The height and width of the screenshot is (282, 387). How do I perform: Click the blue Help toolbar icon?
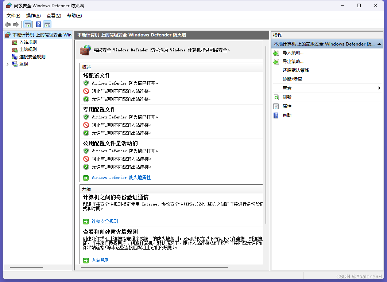pyautogui.click(x=39, y=25)
